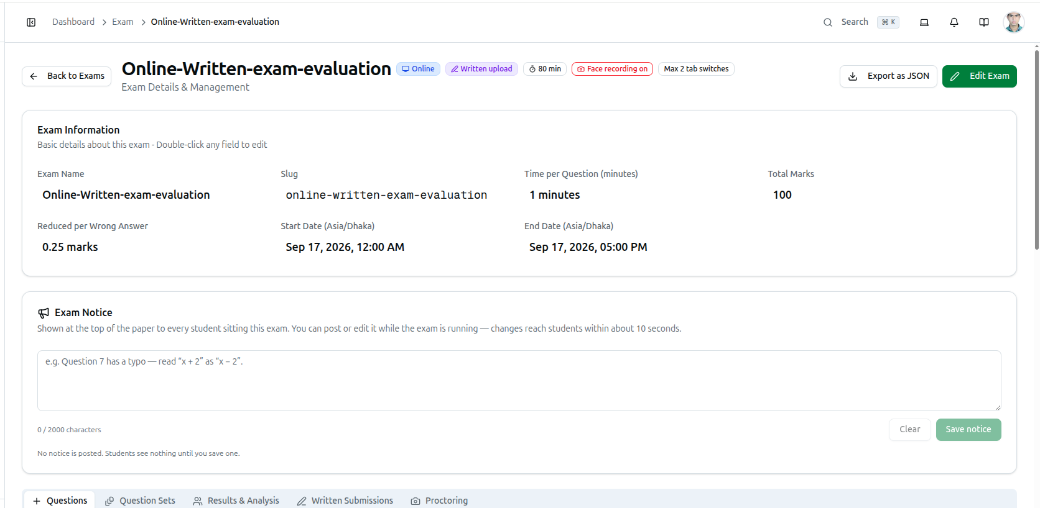Click the 80 min timer badge
This screenshot has height=508, width=1040.
[x=545, y=69]
